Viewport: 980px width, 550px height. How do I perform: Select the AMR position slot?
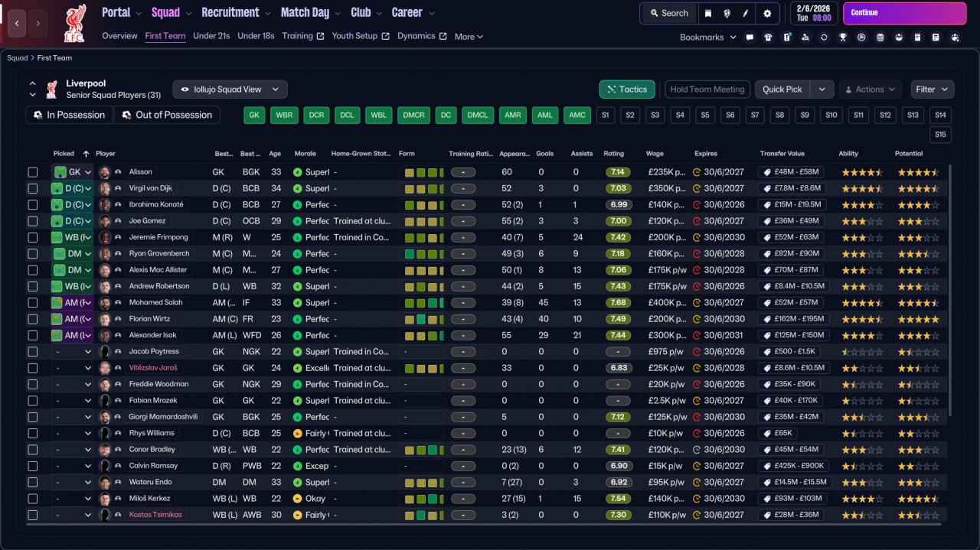tap(512, 115)
